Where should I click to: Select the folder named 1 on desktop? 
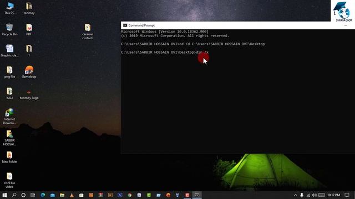pos(29,51)
